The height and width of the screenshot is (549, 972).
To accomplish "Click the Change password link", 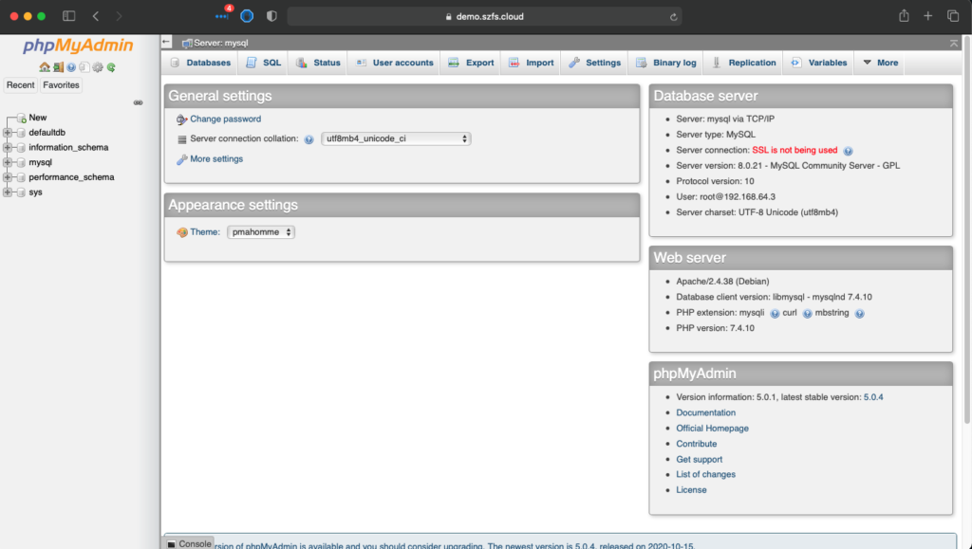I will point(226,119).
